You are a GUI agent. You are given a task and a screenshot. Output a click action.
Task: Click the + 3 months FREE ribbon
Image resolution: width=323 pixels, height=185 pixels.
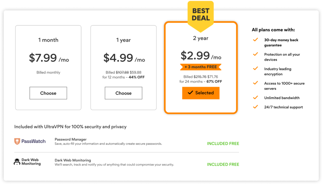click(201, 67)
